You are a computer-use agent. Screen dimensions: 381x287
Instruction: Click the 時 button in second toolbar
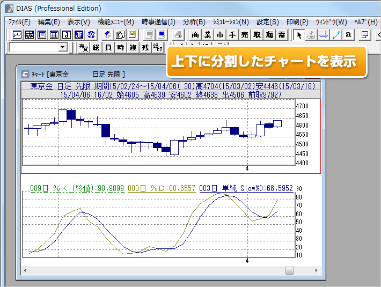pyautogui.click(x=120, y=48)
